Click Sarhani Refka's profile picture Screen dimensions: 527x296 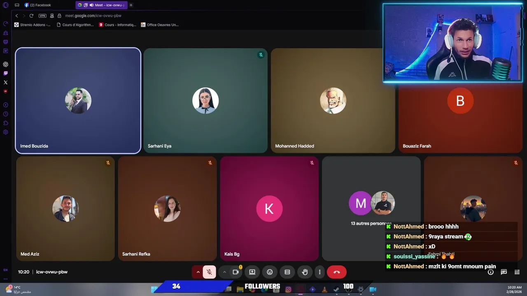[167, 208]
